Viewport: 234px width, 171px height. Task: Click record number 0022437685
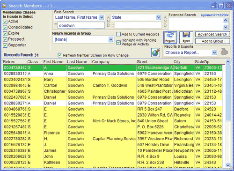click(15, 97)
